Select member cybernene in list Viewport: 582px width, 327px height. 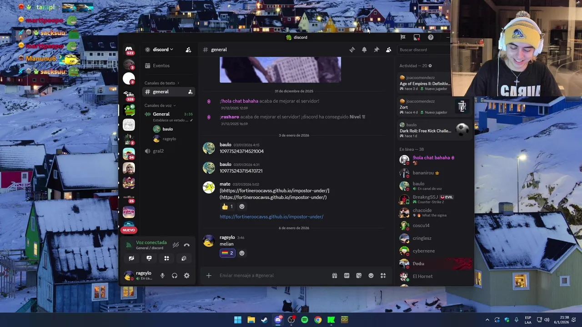point(434,251)
